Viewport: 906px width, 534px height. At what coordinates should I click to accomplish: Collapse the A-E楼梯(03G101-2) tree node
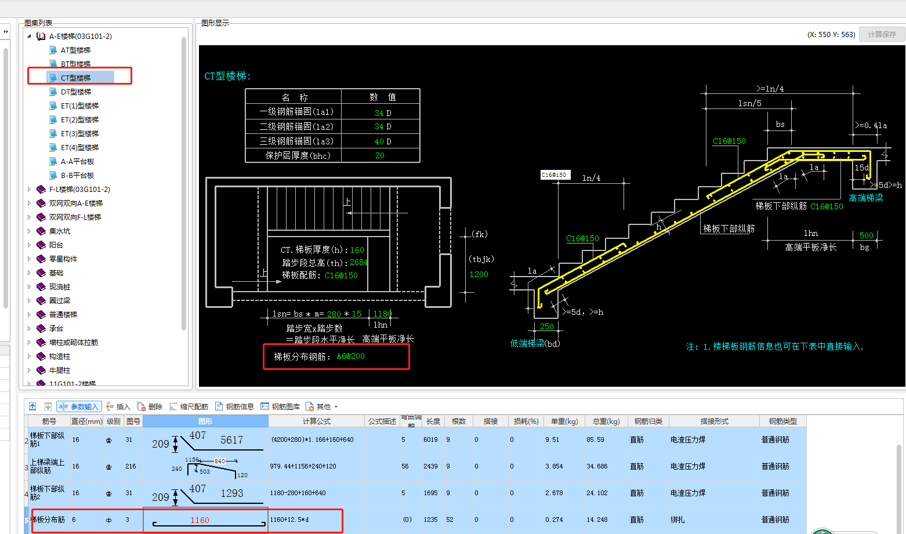coord(30,36)
